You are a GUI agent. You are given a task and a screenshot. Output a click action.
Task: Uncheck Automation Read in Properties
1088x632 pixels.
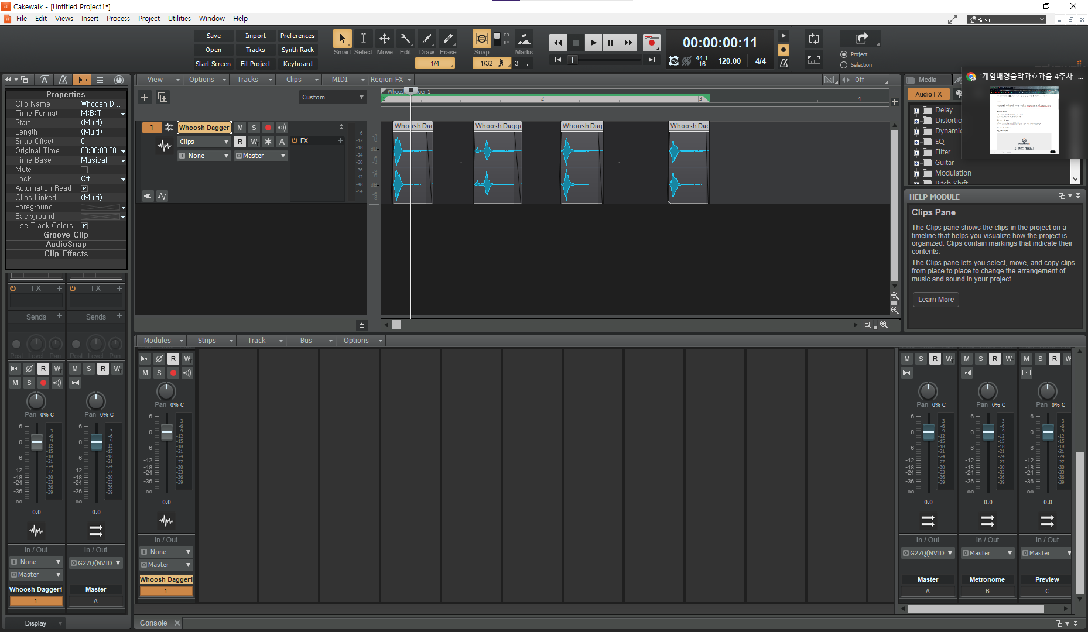[84, 188]
